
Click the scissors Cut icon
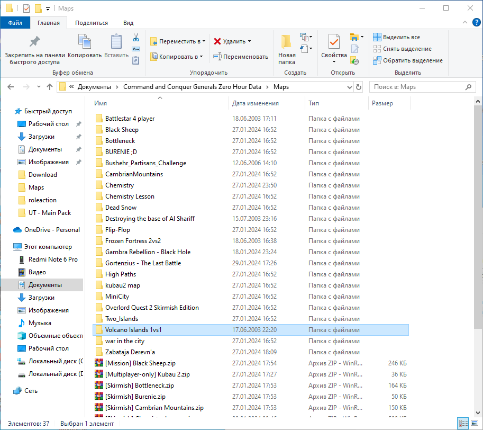136,38
